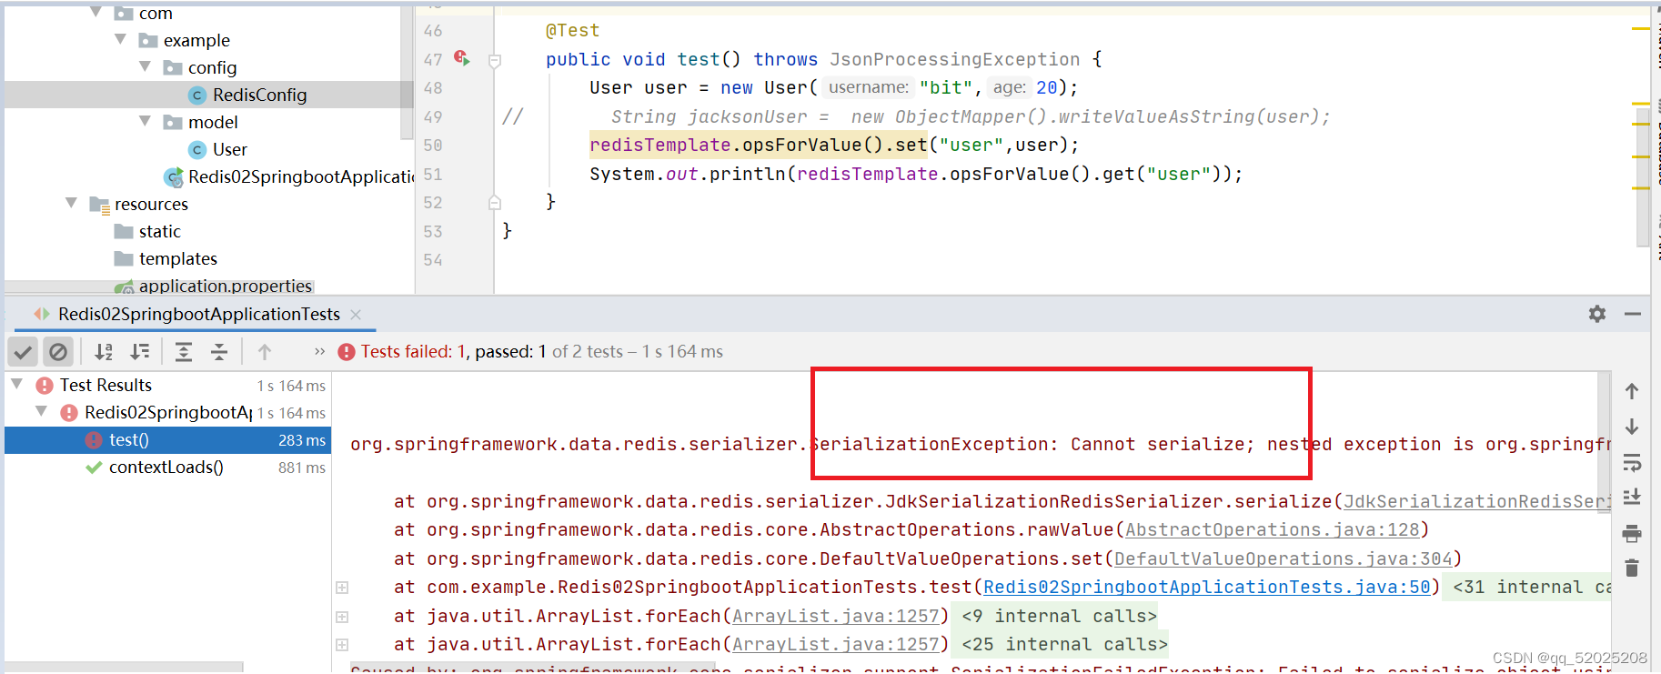The image size is (1661, 674).
Task: Open run panel settings gear
Action: 1597,314
